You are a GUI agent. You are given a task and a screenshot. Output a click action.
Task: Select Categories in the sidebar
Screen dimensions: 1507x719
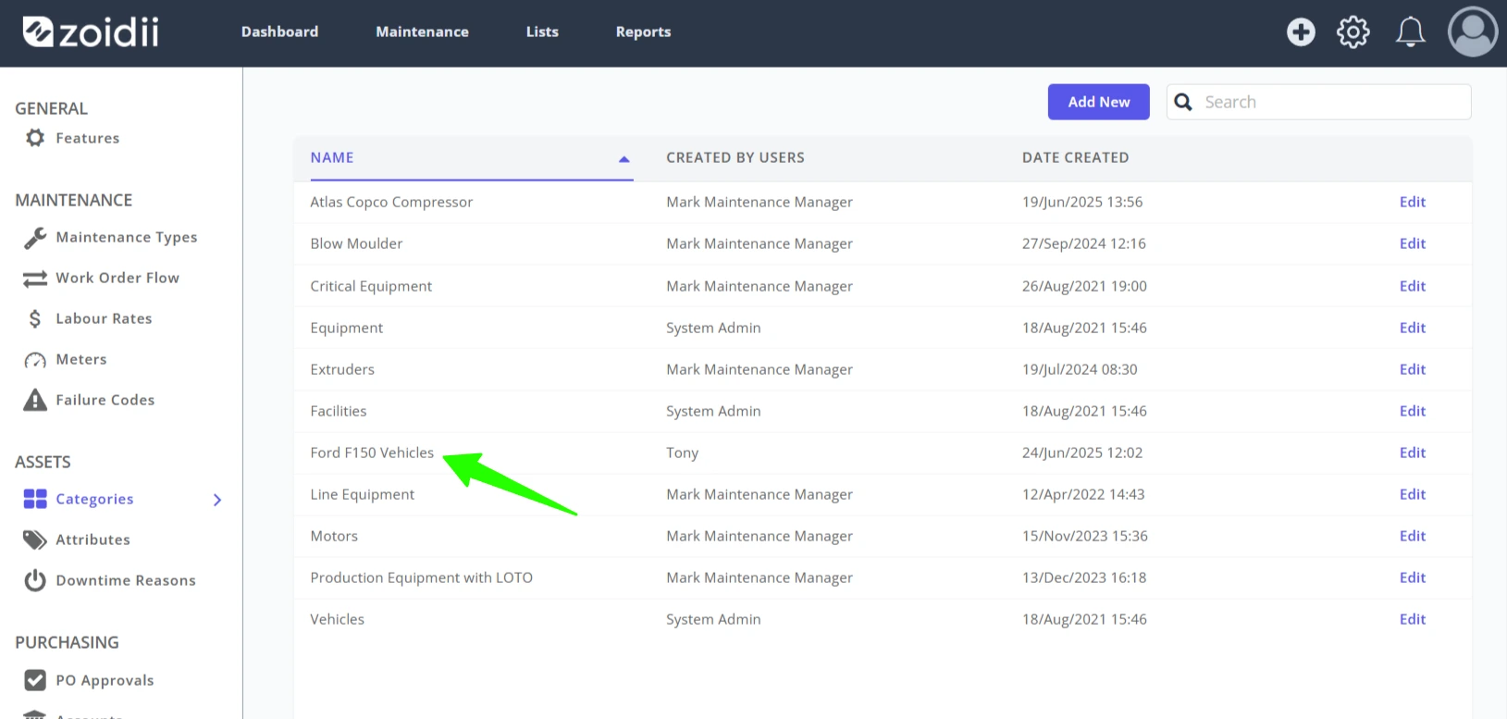(94, 499)
